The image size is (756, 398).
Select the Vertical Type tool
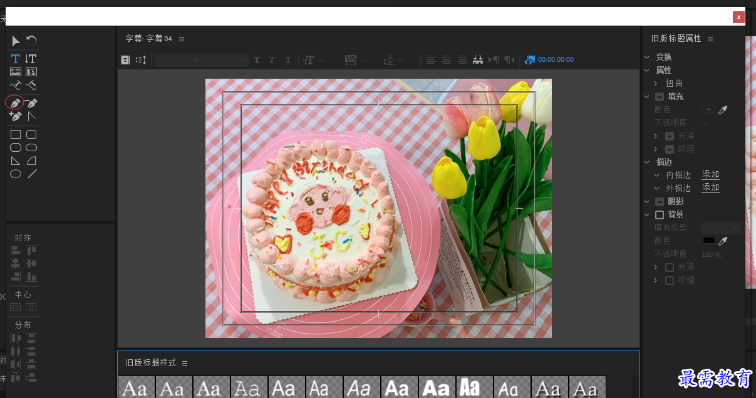pyautogui.click(x=31, y=59)
